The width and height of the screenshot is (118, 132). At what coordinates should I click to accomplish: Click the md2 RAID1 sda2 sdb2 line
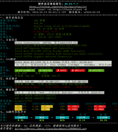tap(35, 98)
